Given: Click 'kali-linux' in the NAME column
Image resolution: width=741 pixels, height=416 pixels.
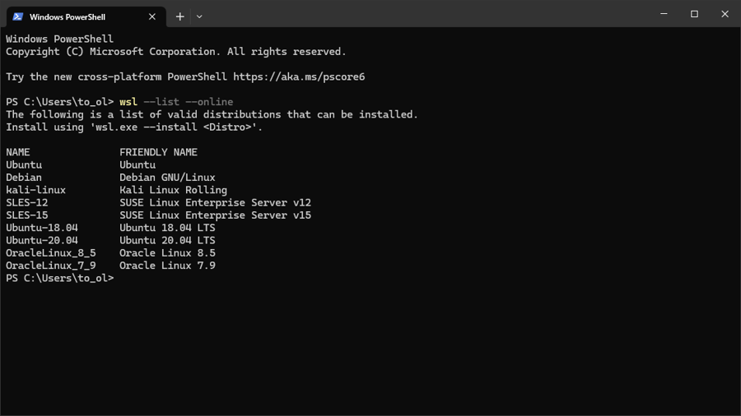Looking at the screenshot, I should (x=35, y=190).
